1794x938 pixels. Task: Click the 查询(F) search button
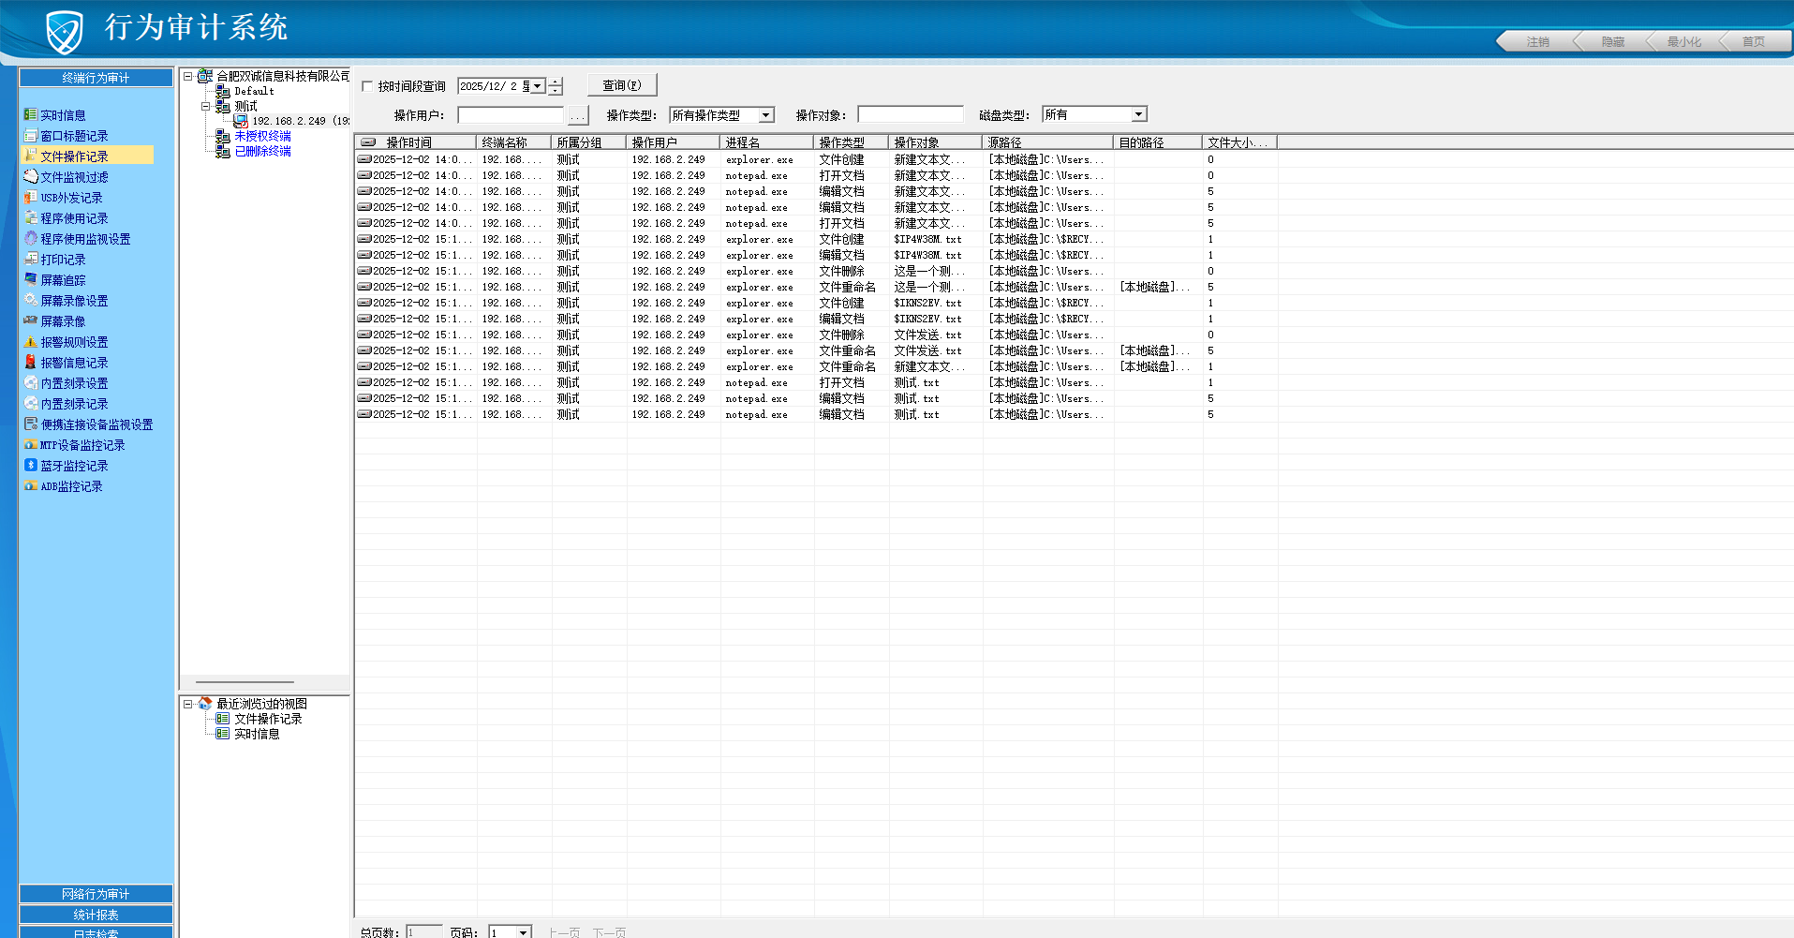point(622,85)
